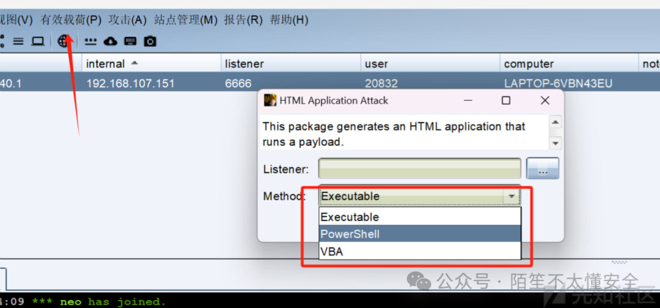Choose VBA in the Method list
Screen dimensions: 660x308
(x=420, y=251)
